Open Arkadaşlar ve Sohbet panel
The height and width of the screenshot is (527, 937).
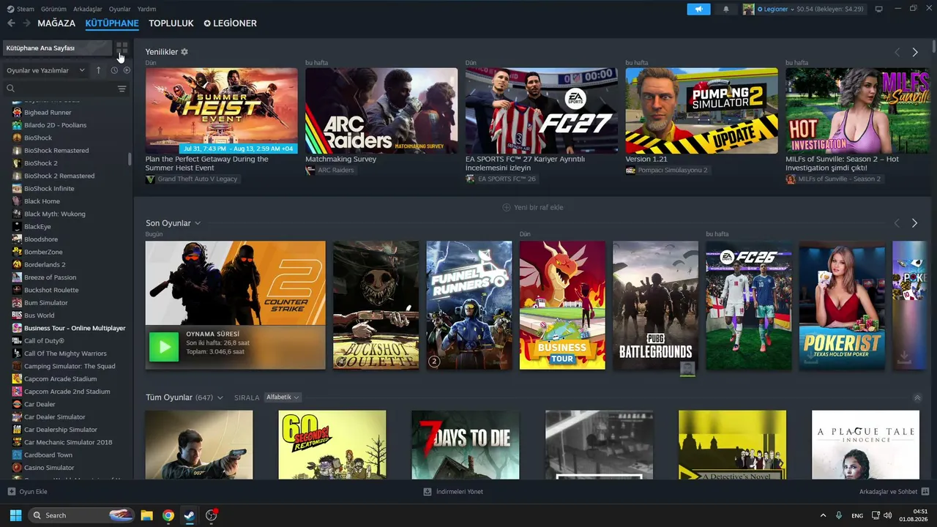click(894, 492)
